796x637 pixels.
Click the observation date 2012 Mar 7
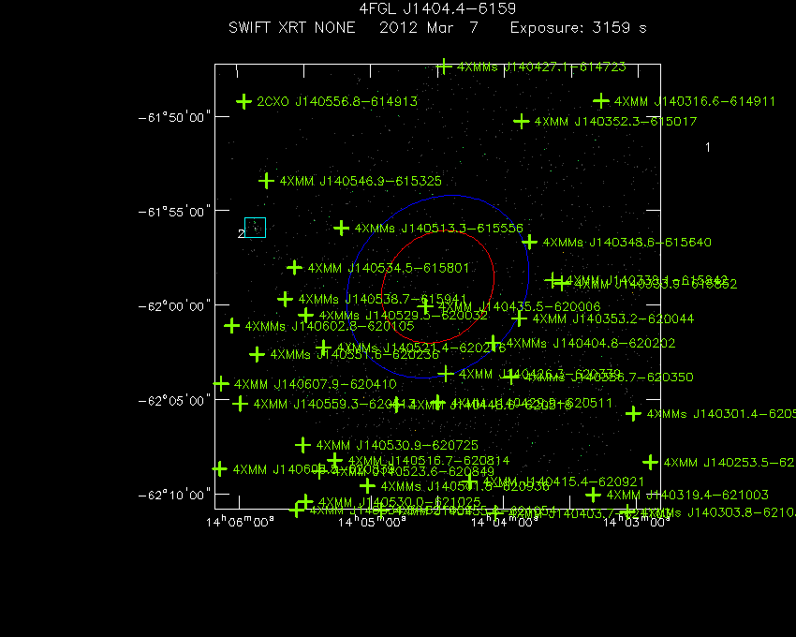429,27
